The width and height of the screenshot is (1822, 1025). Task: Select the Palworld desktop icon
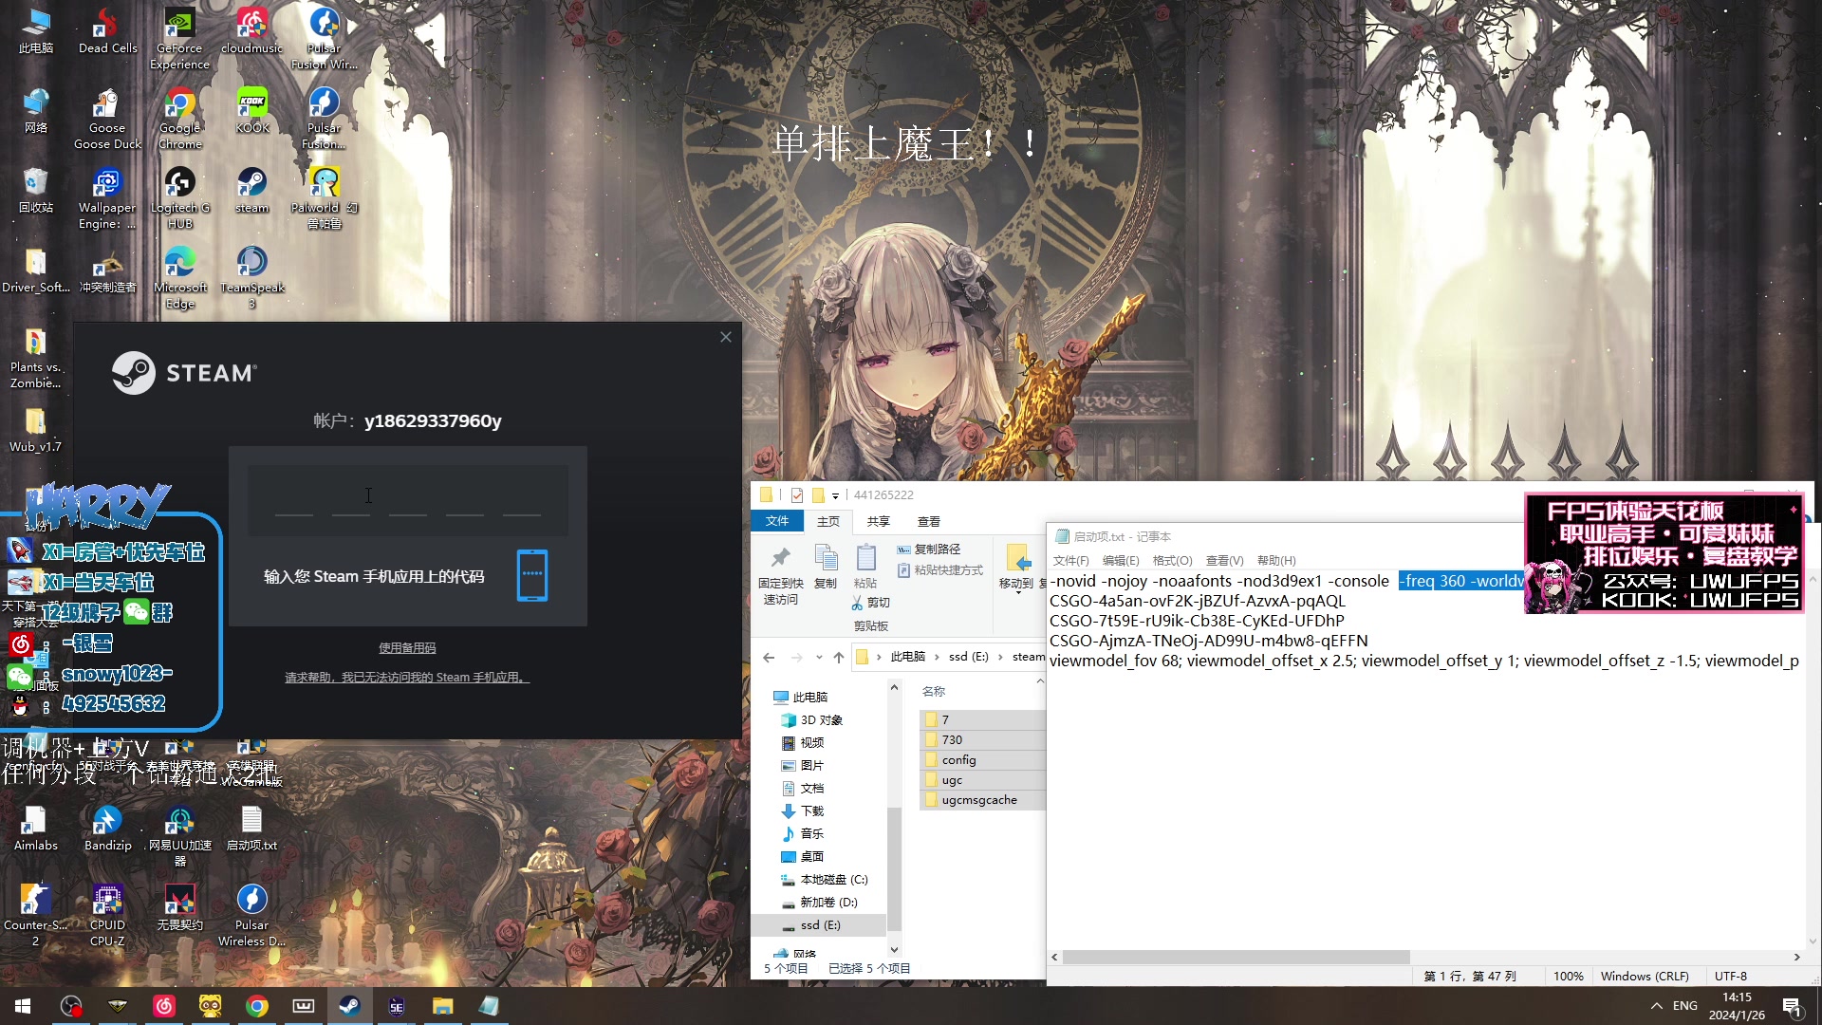324,198
